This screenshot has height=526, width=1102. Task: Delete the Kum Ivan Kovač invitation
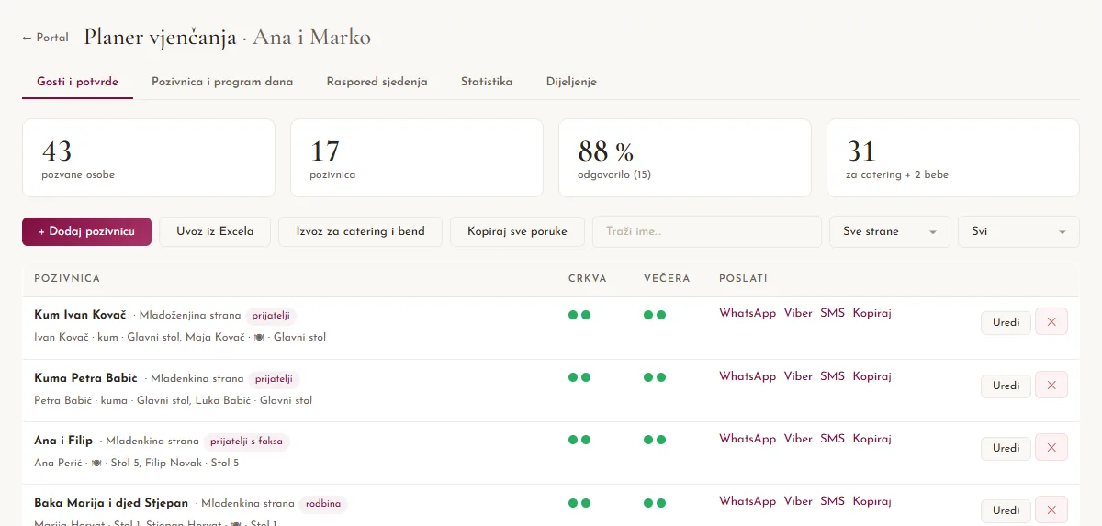point(1051,322)
